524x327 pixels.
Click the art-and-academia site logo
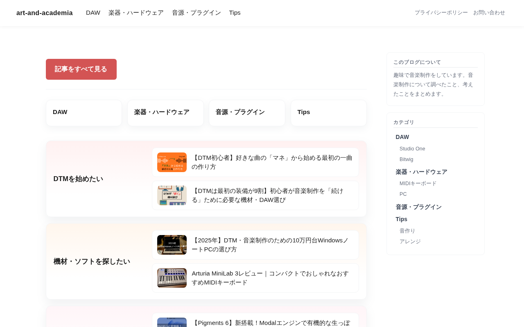[44, 13]
